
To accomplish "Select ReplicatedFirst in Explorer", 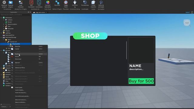I will [10, 35].
